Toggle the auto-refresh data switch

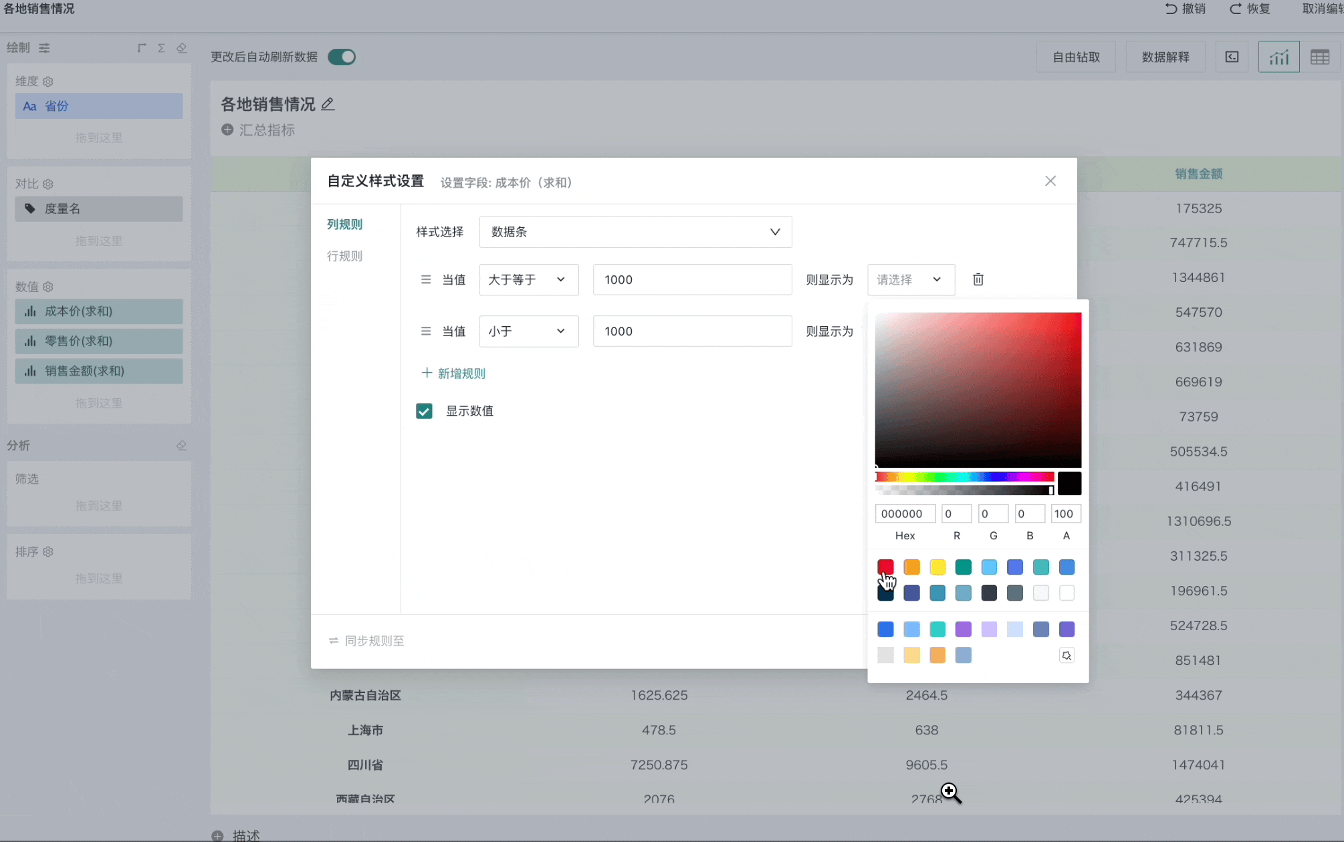pyautogui.click(x=342, y=57)
